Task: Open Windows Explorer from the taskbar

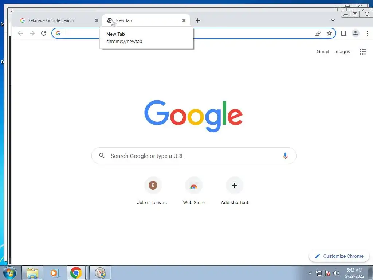Action: pos(32,273)
